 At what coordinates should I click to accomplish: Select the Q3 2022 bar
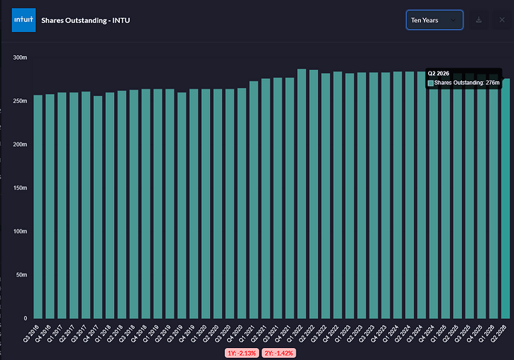(326, 196)
